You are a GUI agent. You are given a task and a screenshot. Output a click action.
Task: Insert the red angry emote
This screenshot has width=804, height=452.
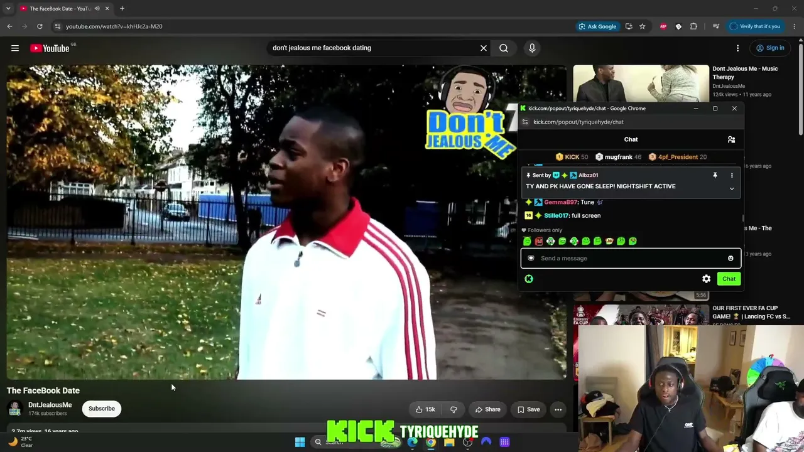point(539,241)
